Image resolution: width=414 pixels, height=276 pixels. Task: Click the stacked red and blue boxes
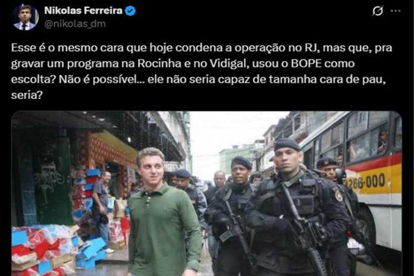coord(45,248)
